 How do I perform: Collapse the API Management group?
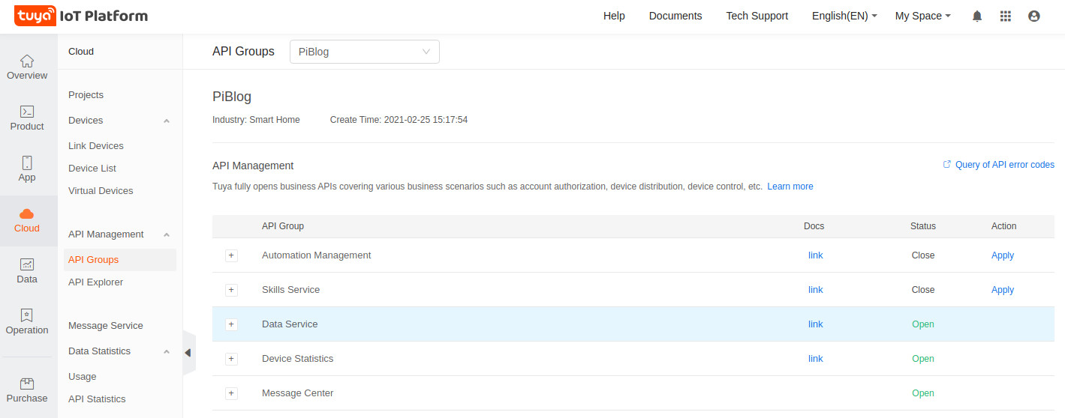coord(167,234)
